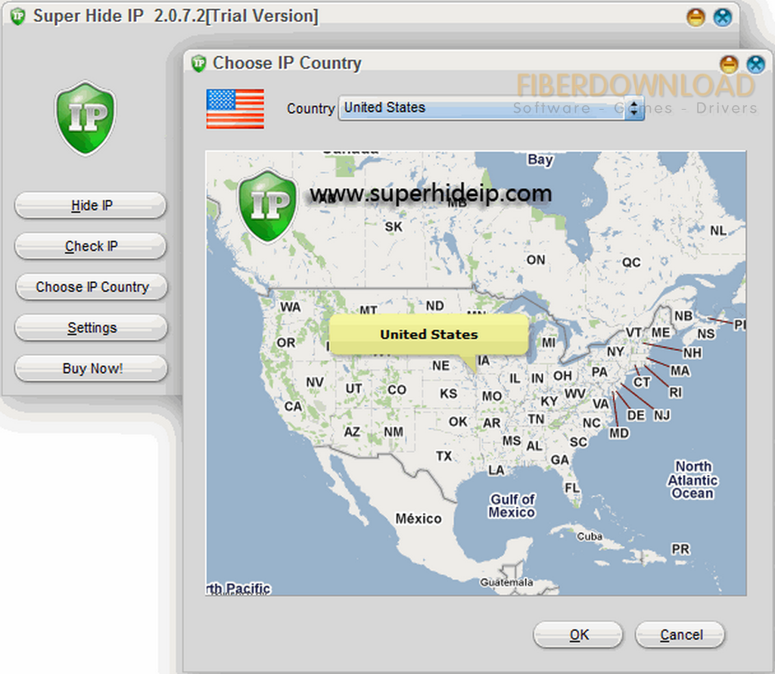The height and width of the screenshot is (674, 775).
Task: Click the small shield icon in Super Hide IP title bar
Action: tap(18, 17)
